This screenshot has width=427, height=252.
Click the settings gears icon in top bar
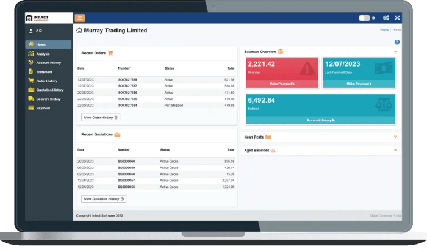[x=386, y=18]
